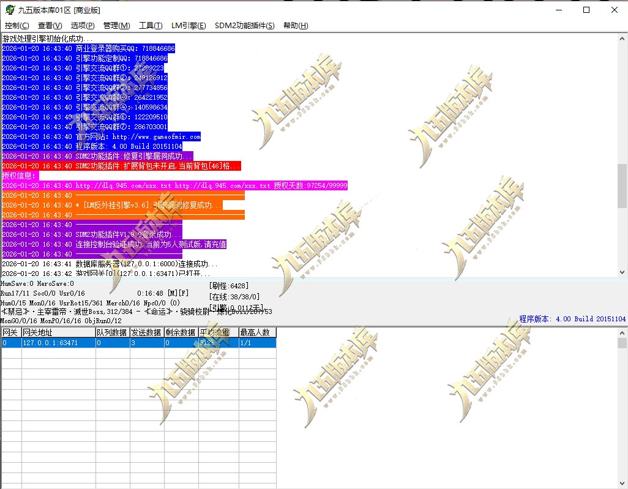Viewport: 628px width, 489px height.
Task: Click the 网关 column header
Action: pos(11,332)
